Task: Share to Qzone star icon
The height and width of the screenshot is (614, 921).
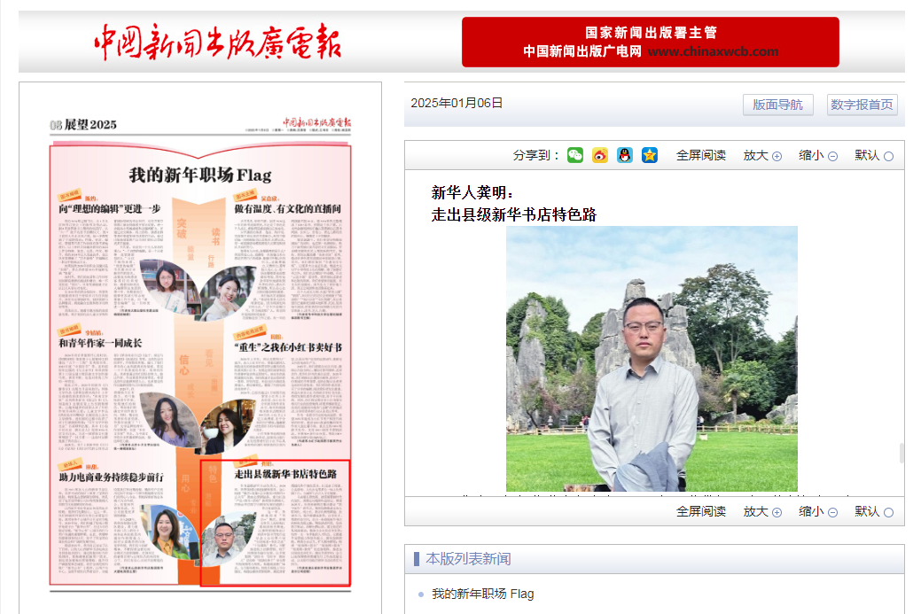Action: (650, 156)
